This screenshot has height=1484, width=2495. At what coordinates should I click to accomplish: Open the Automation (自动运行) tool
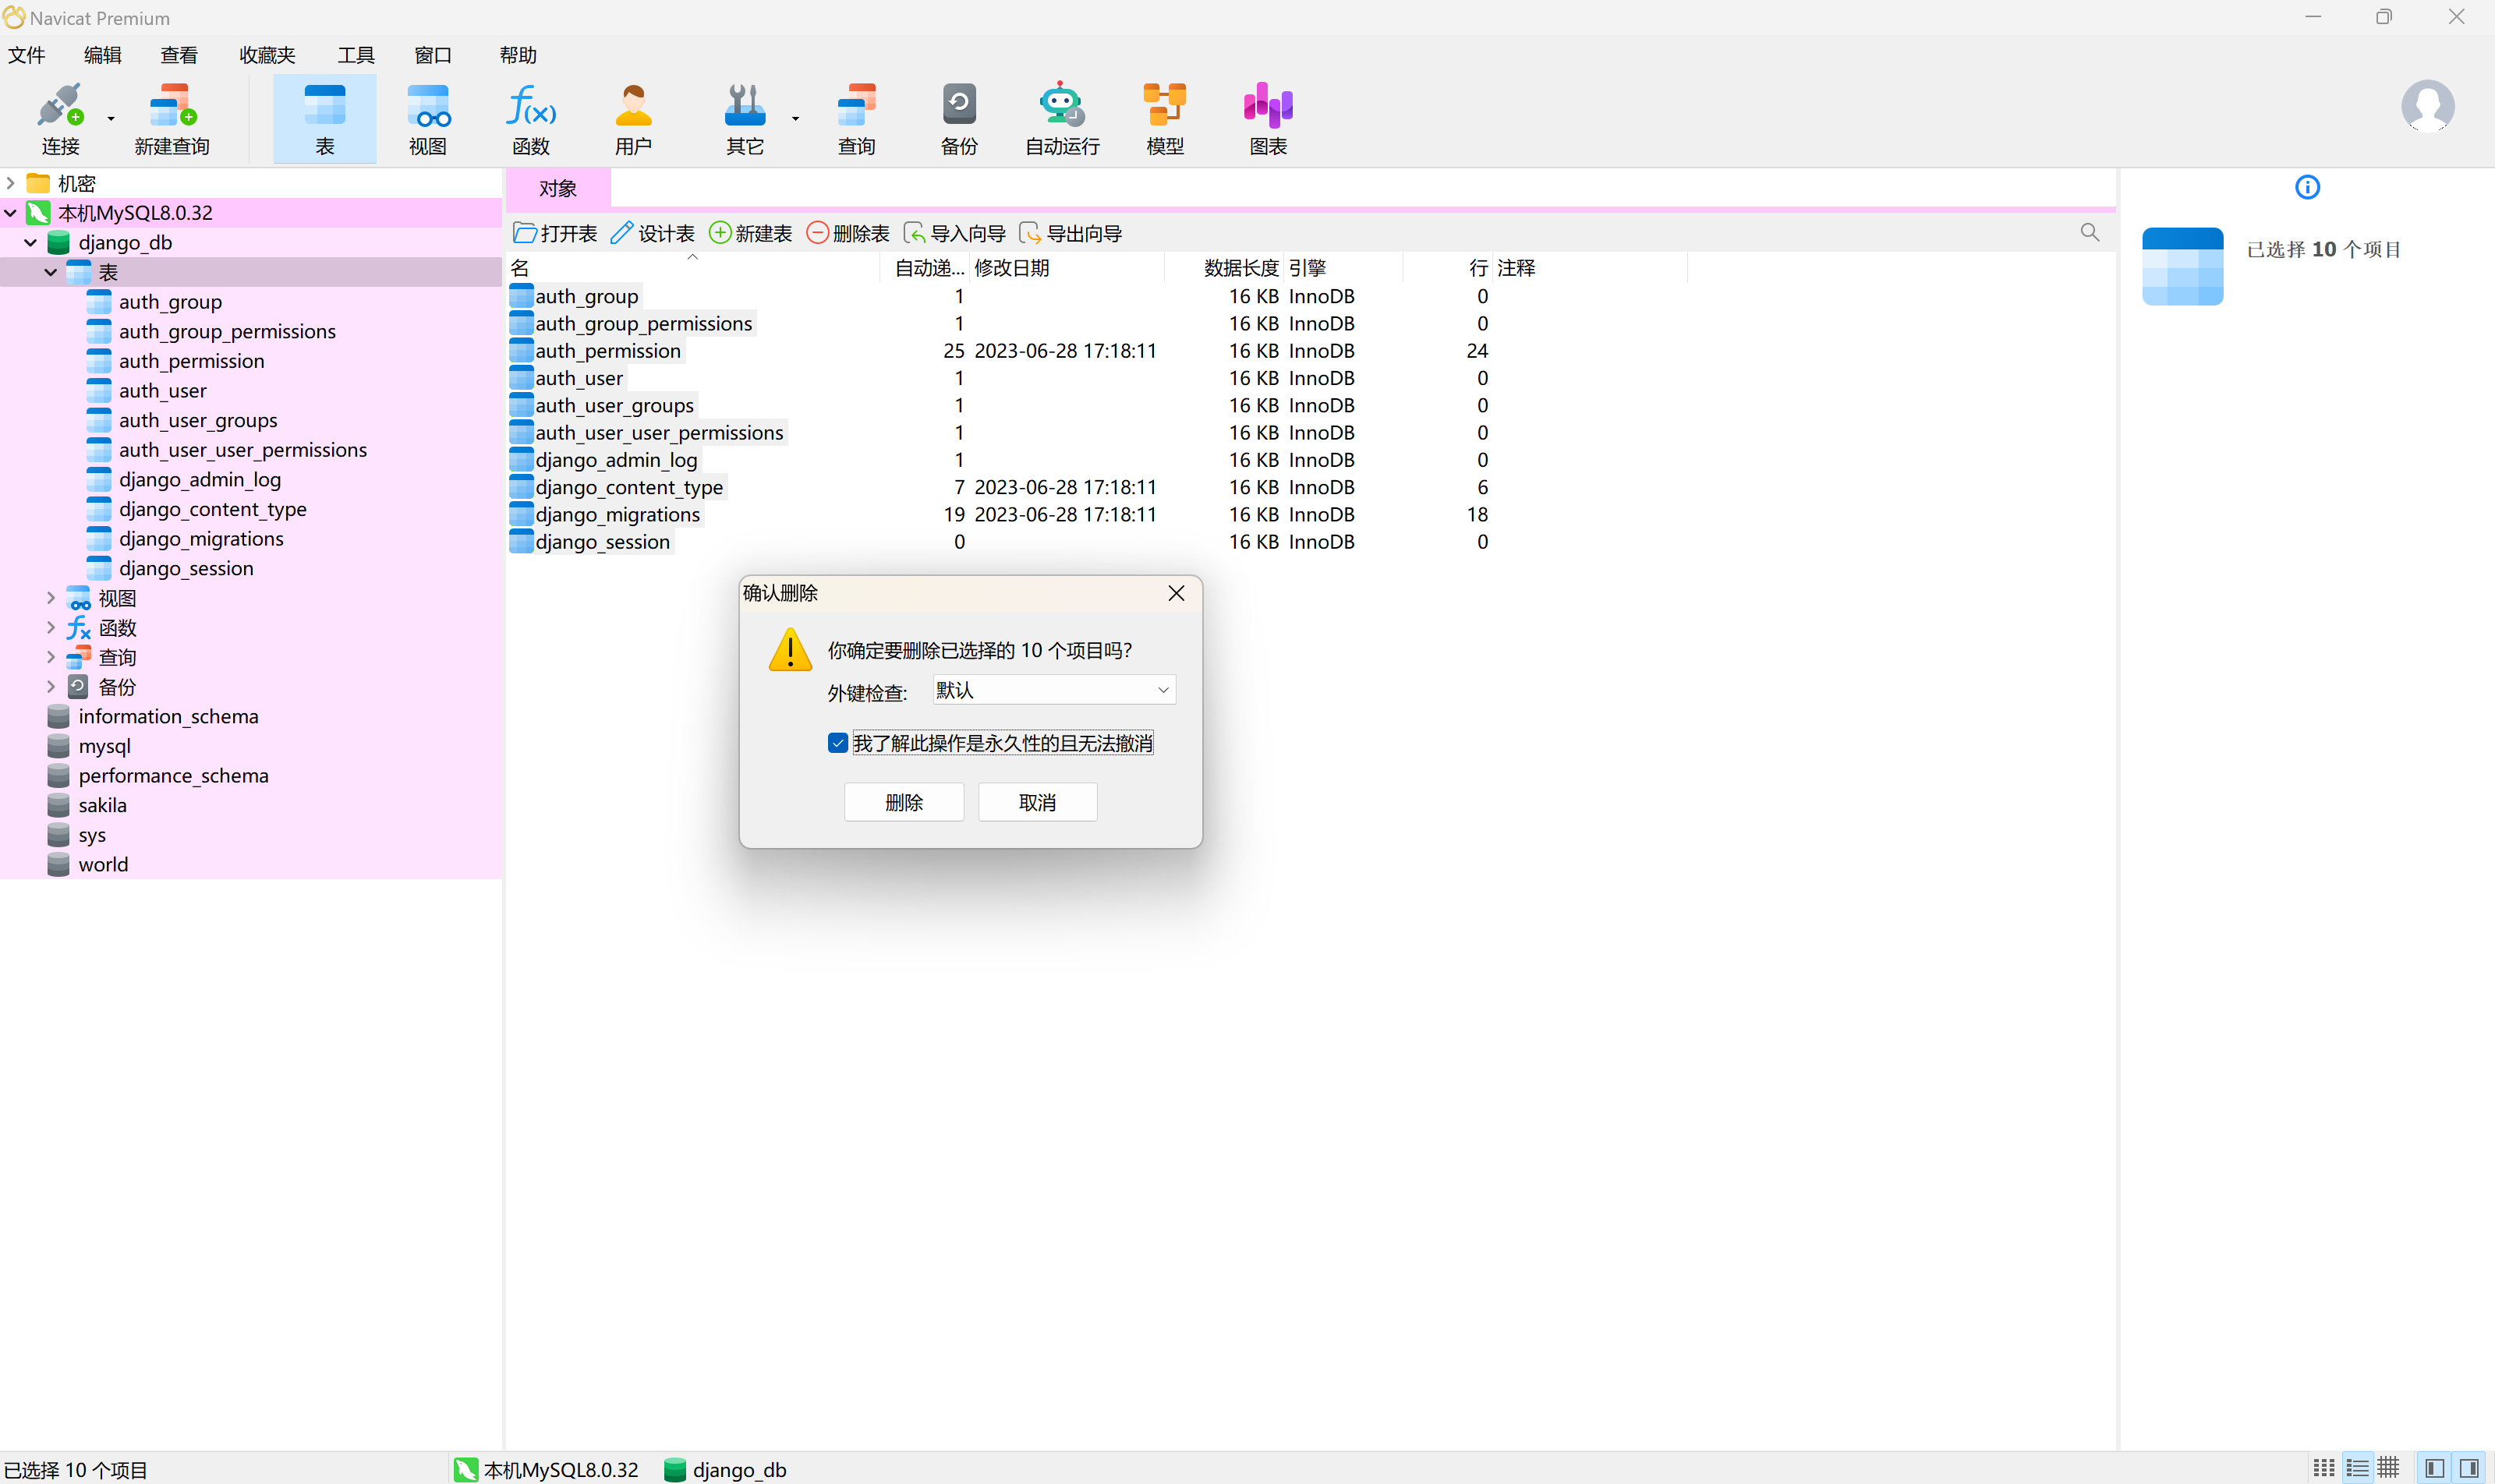[x=1060, y=118]
